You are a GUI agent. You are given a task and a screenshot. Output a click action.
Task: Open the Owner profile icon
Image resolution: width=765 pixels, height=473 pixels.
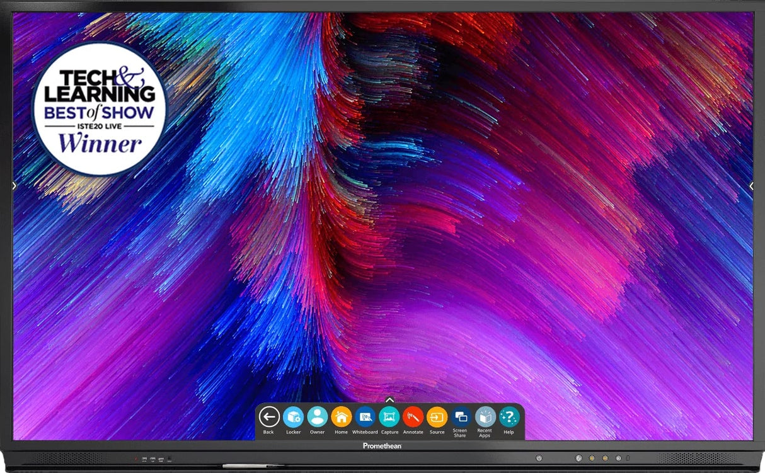[x=317, y=416]
